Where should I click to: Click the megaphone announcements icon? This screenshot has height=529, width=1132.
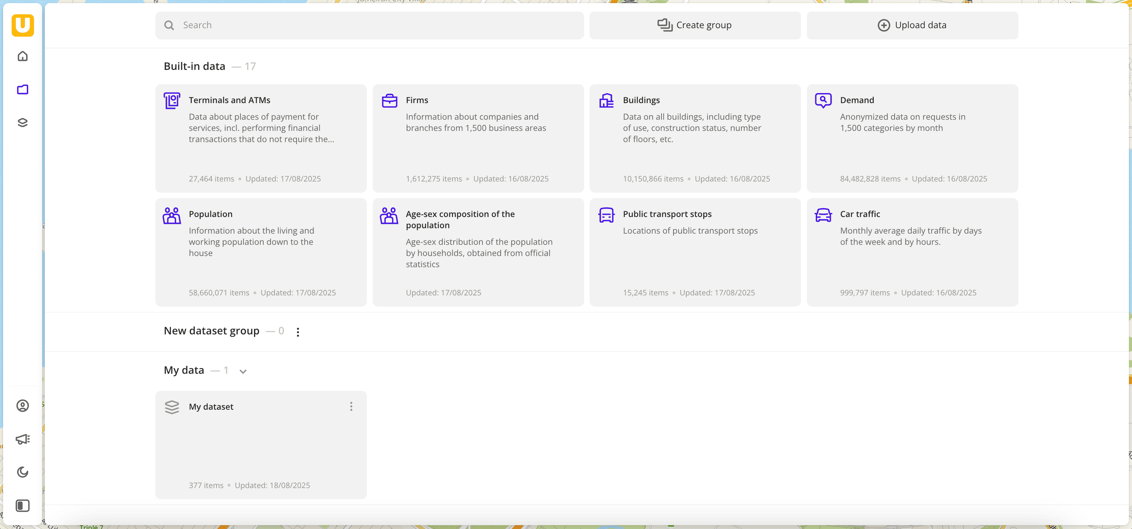pos(22,439)
